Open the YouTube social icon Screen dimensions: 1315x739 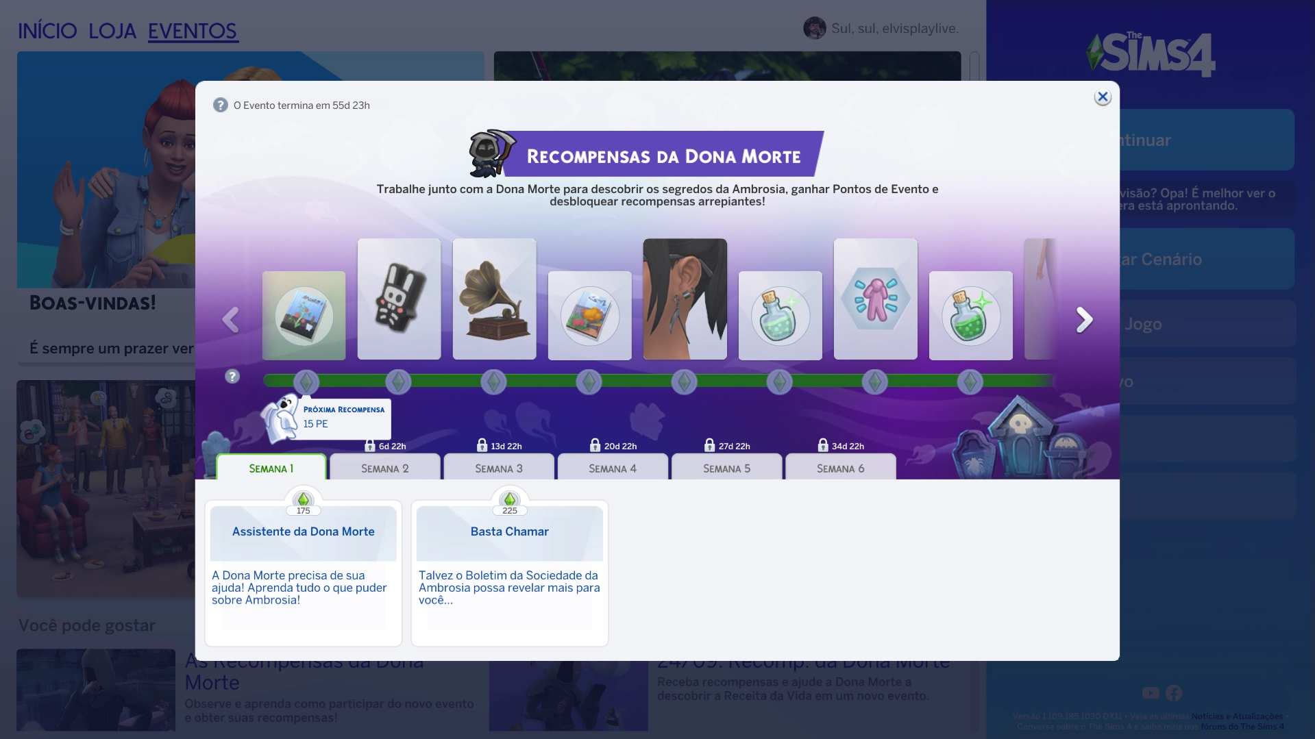click(1151, 693)
